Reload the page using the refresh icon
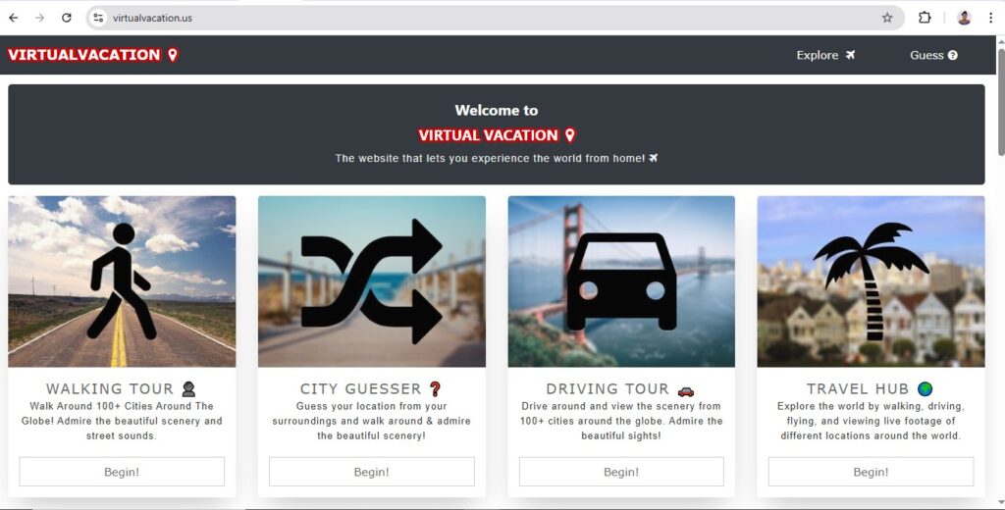 (x=67, y=18)
